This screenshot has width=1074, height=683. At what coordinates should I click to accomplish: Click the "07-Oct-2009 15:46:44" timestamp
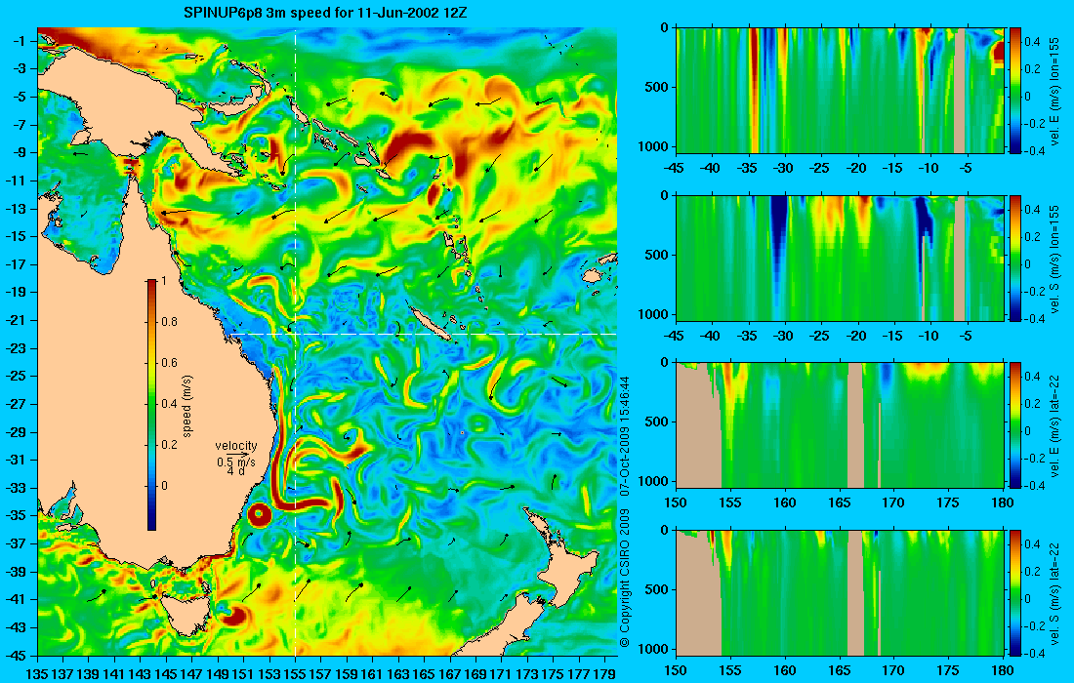click(x=624, y=434)
